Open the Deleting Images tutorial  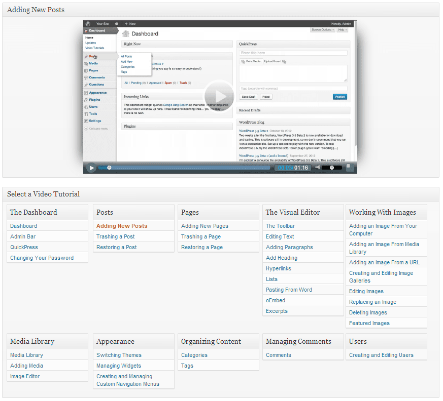point(368,313)
